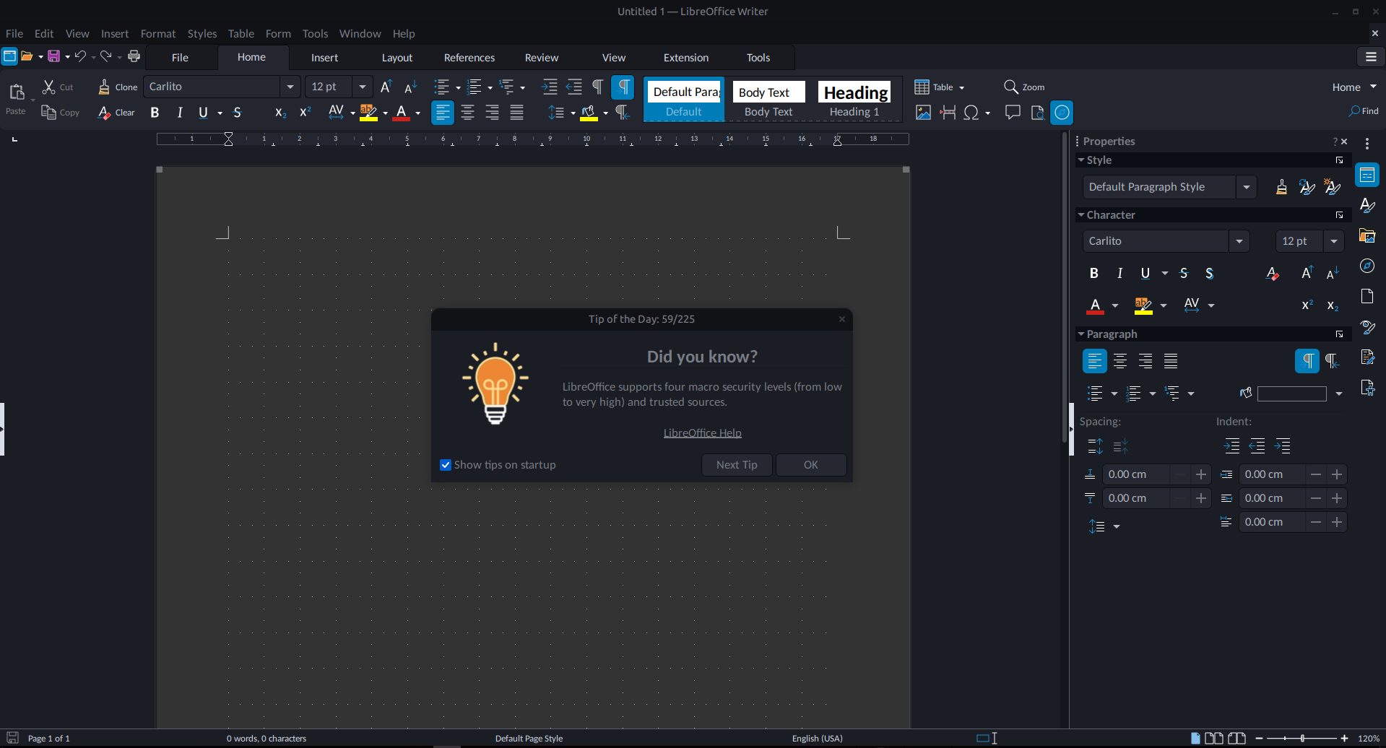The height and width of the screenshot is (748, 1386).
Task: Open the sidebar Default Paragraph Style dropdown
Action: point(1246,187)
